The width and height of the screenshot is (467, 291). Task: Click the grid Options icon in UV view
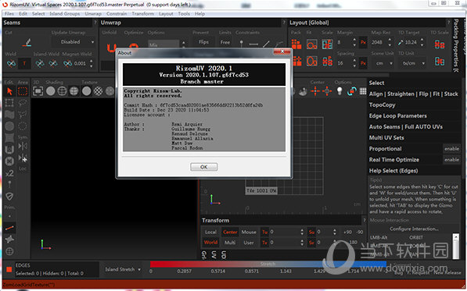363,91
